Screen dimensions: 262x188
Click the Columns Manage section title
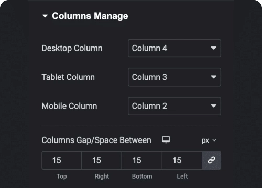[x=90, y=16]
